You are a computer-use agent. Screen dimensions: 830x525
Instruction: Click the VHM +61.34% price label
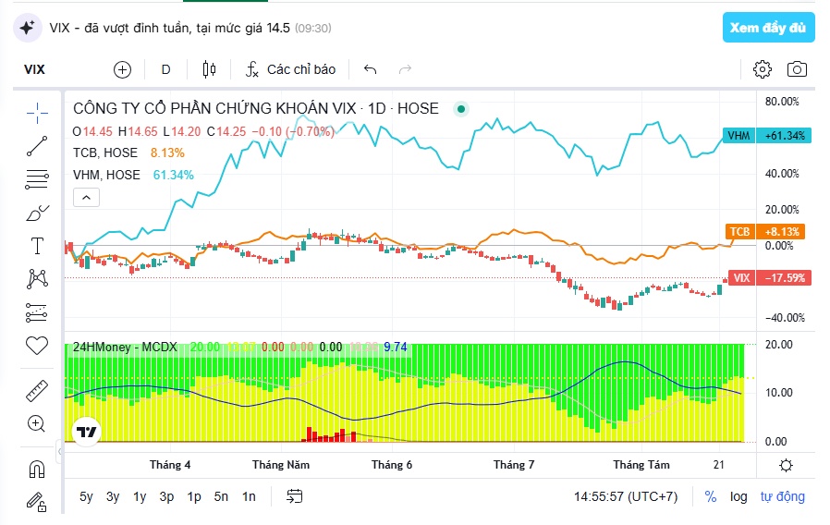coord(766,136)
